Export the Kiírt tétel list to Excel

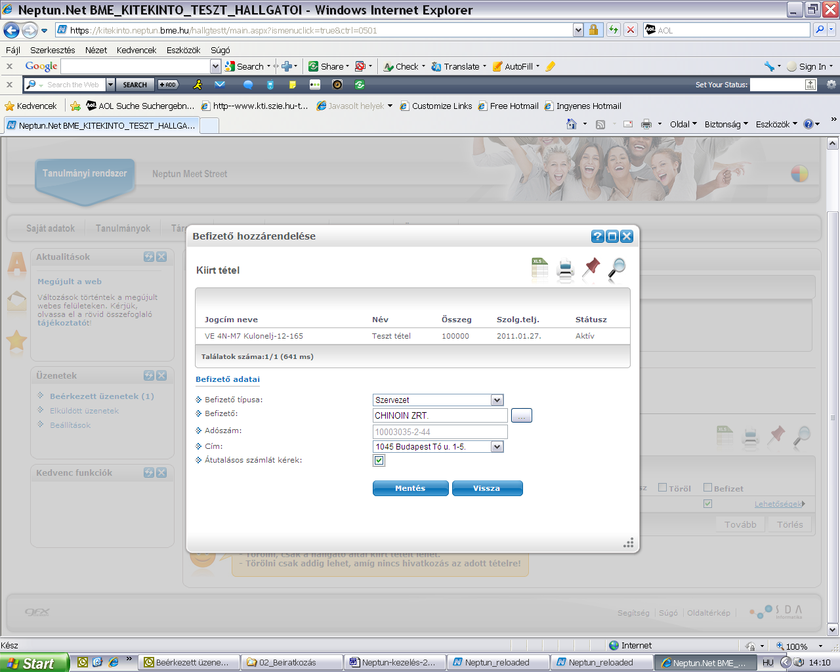click(x=540, y=270)
